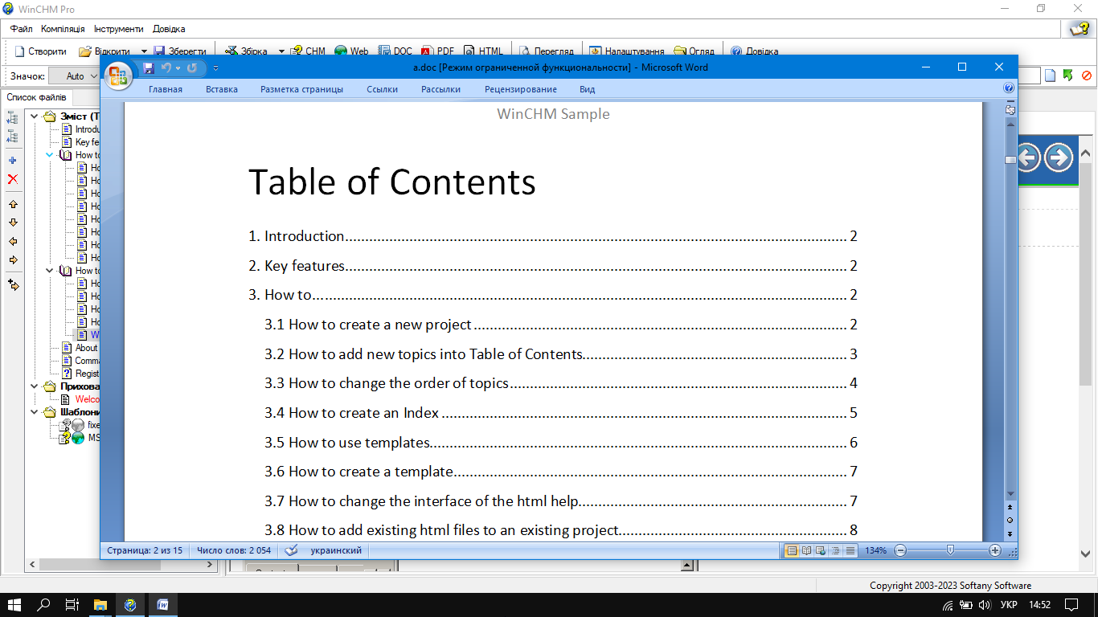Click Збірка build button in WinCHM
This screenshot has height=617, width=1098.
[x=247, y=51]
